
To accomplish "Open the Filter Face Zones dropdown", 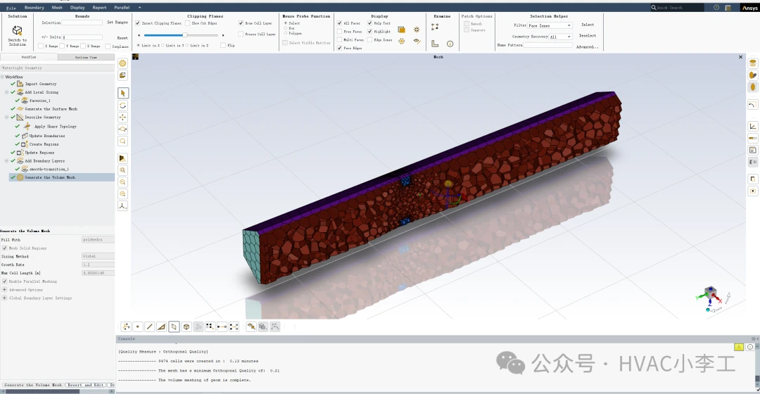I will [x=550, y=25].
